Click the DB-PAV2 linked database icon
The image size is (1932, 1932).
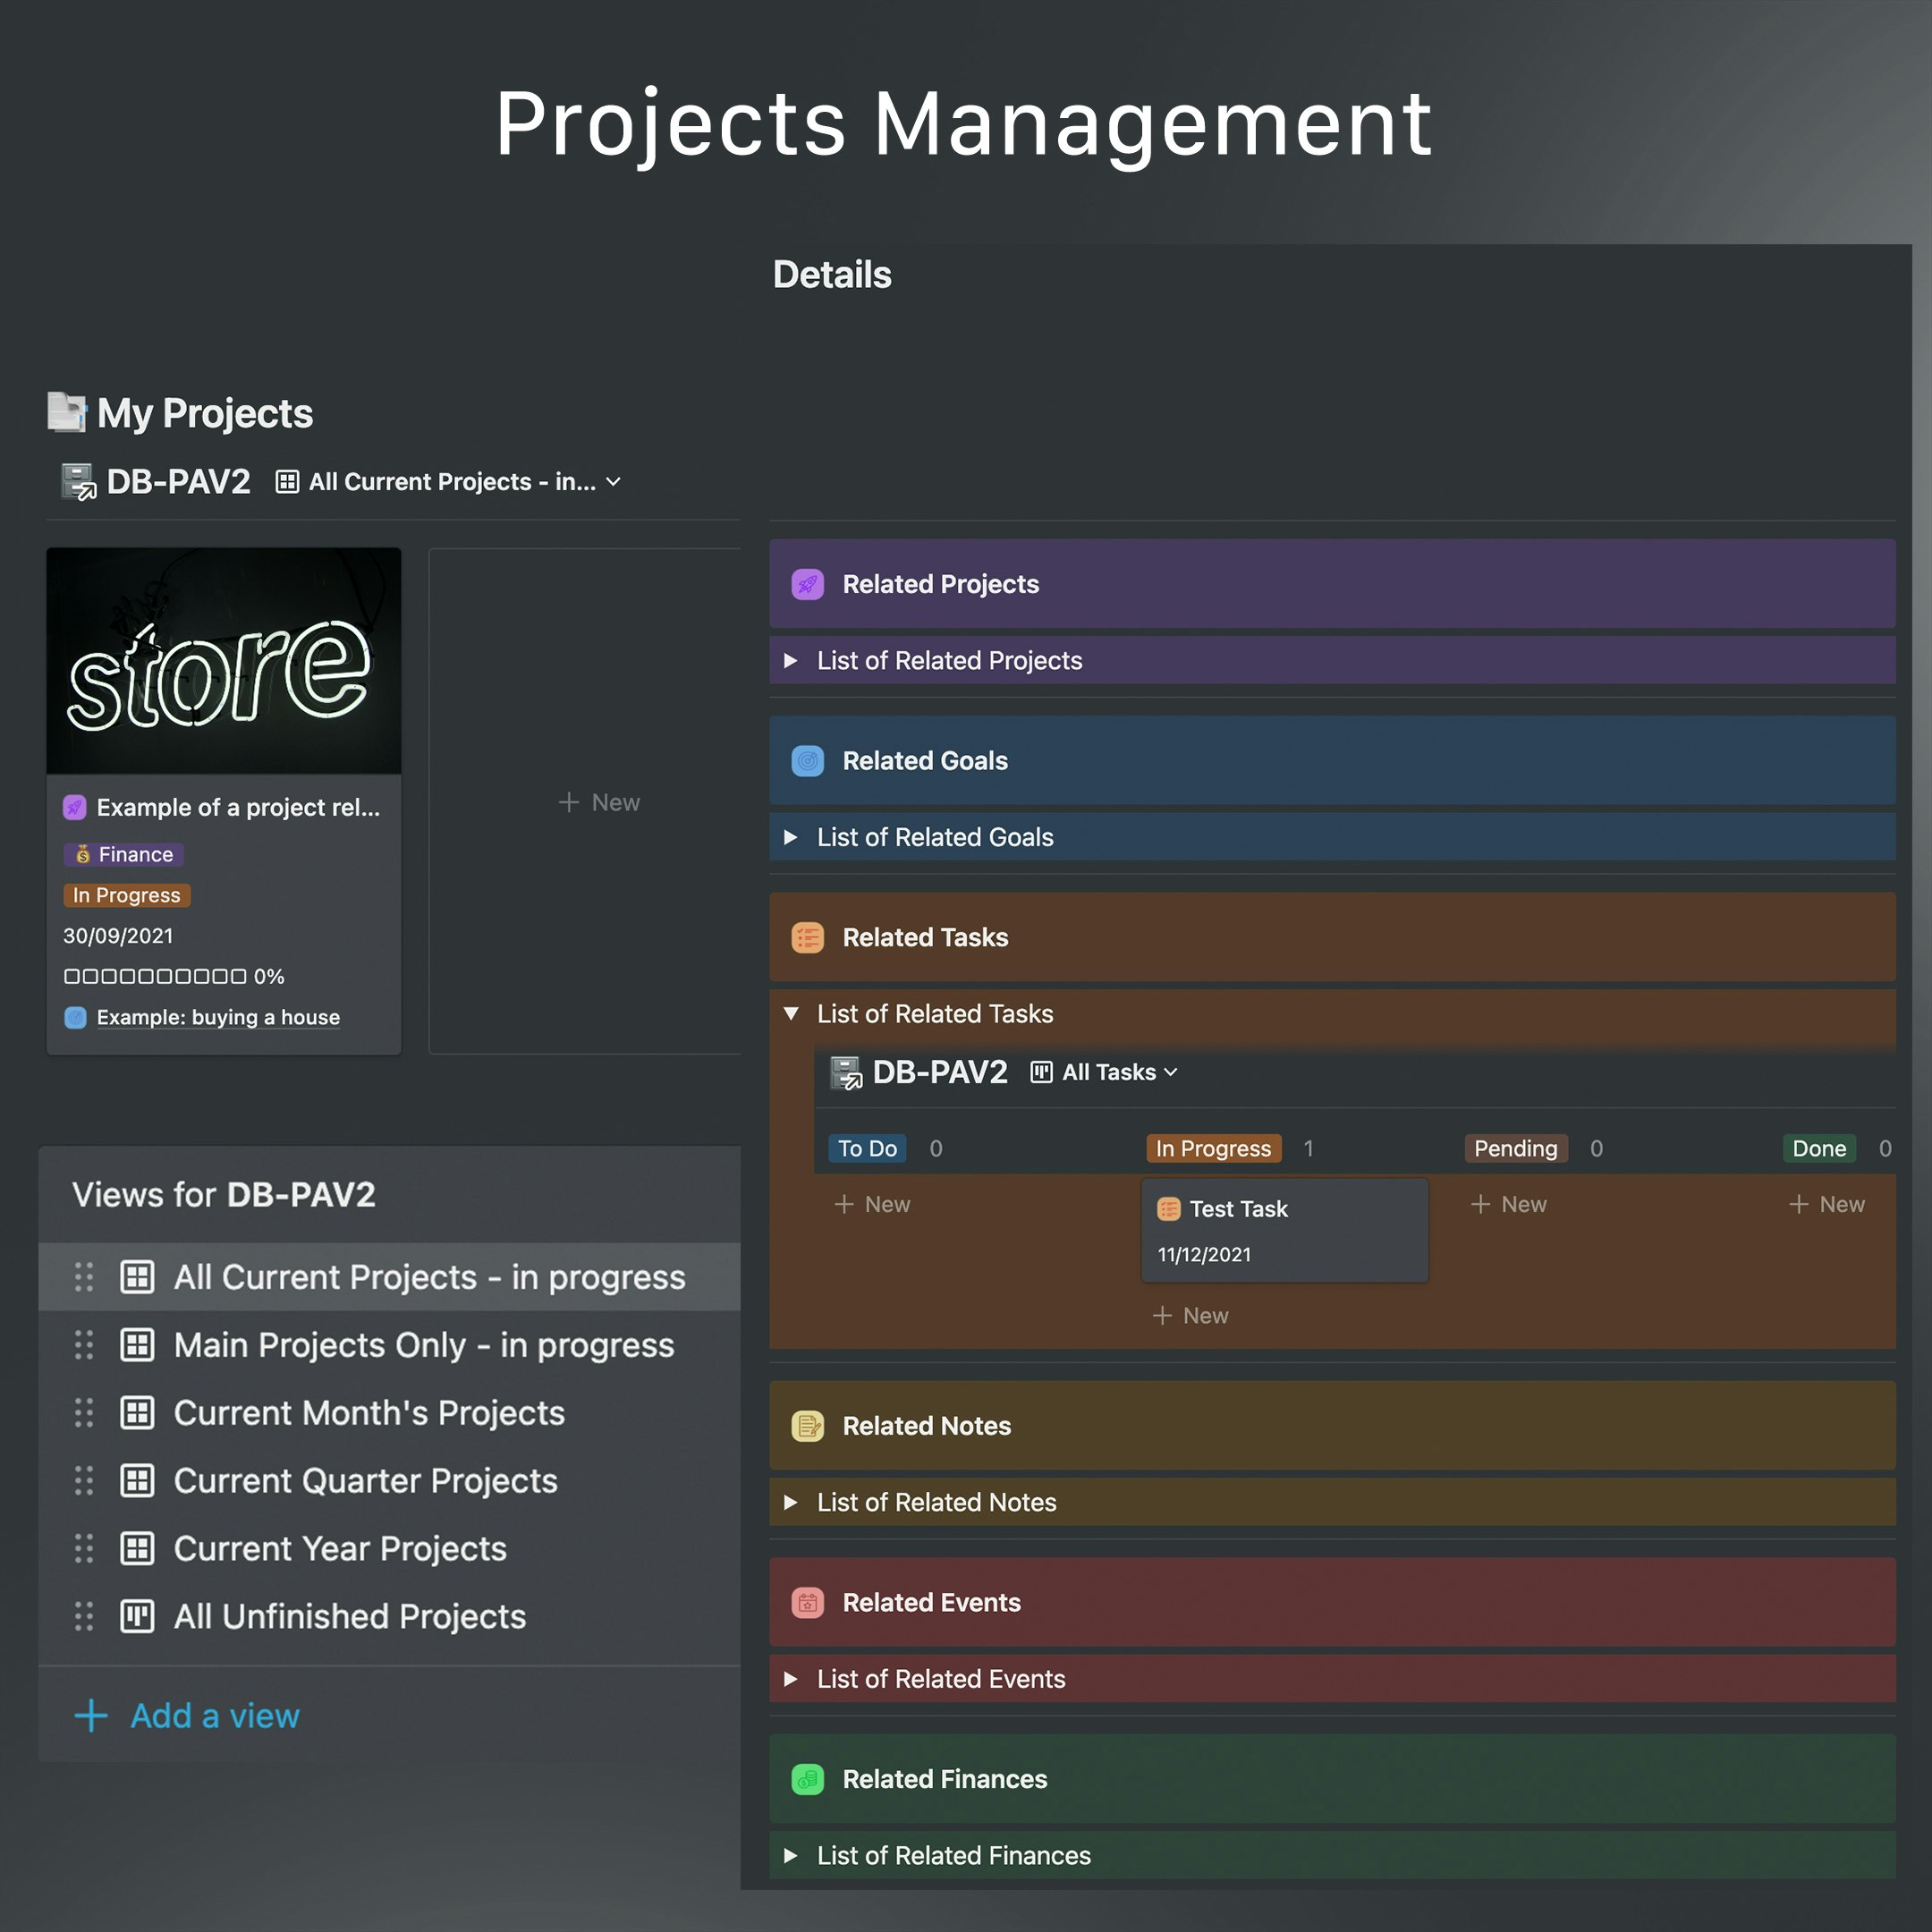[75, 481]
